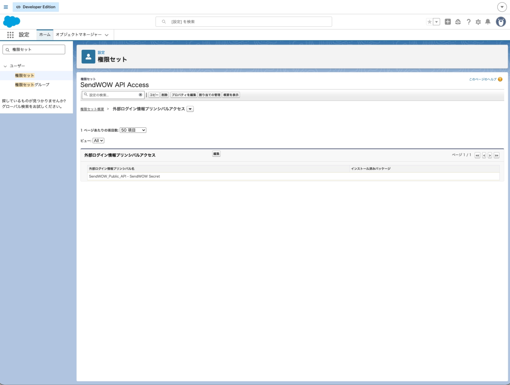Open the 権限セット概要 breadcrumb link
Viewport: 510px width, 385px height.
tap(92, 109)
